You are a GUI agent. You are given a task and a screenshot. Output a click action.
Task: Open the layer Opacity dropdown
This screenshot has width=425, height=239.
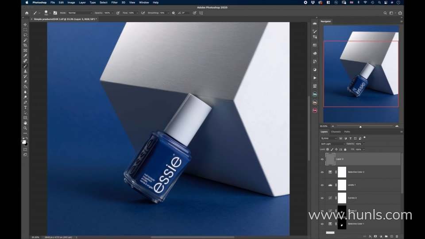[x=364, y=144]
